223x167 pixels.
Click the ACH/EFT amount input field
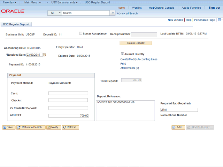[x=69, y=116]
